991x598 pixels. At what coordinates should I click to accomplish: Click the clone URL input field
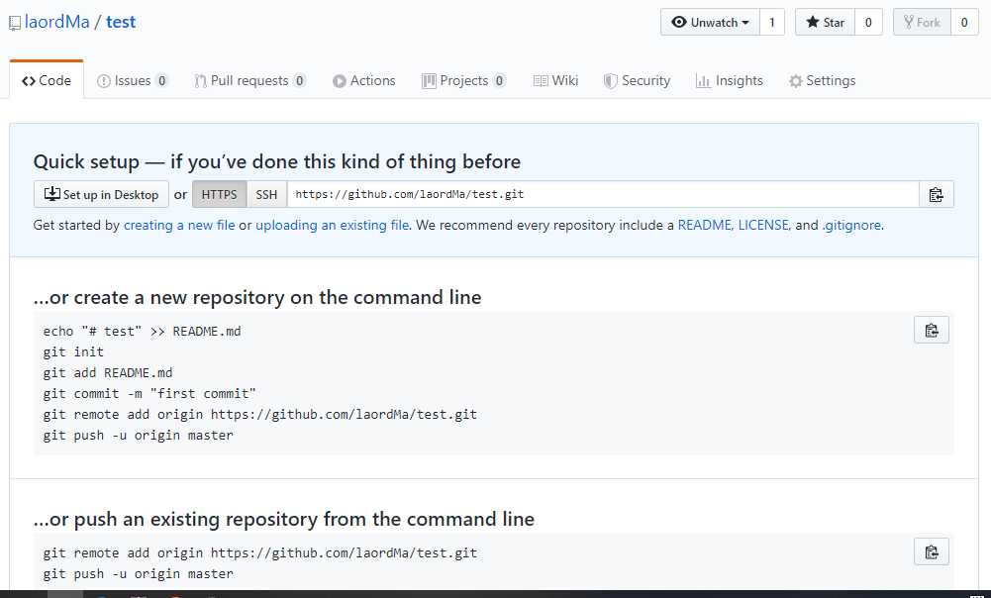click(603, 195)
